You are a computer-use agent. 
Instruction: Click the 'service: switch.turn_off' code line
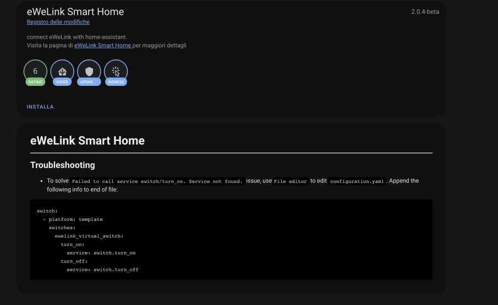point(102,269)
